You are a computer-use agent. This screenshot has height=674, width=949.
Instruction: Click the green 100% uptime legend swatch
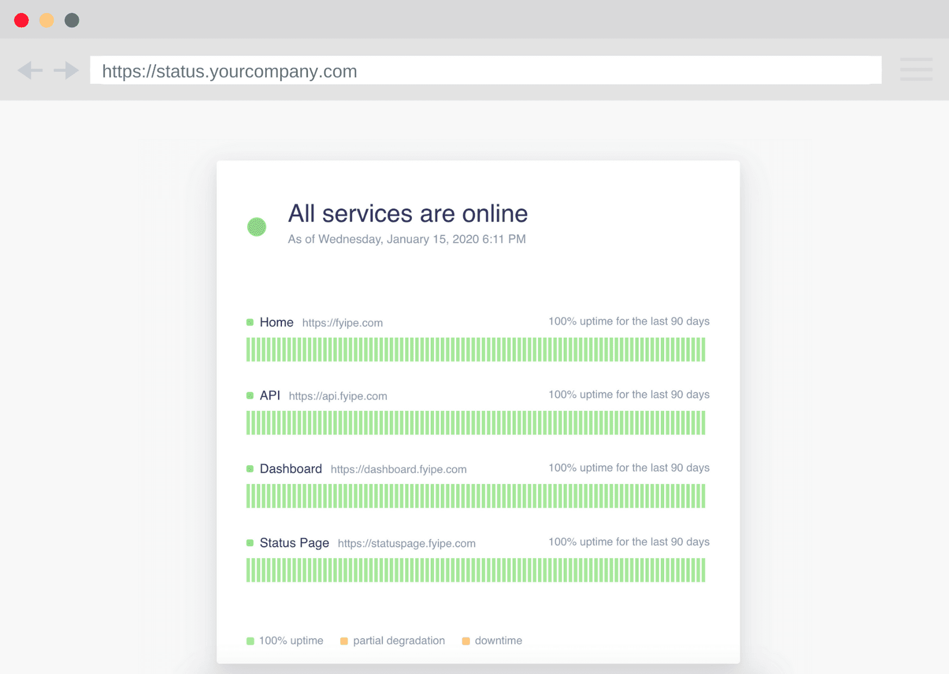tap(250, 641)
